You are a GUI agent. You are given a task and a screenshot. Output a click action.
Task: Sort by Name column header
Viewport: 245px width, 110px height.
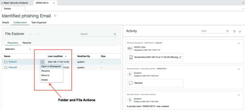click(7, 56)
